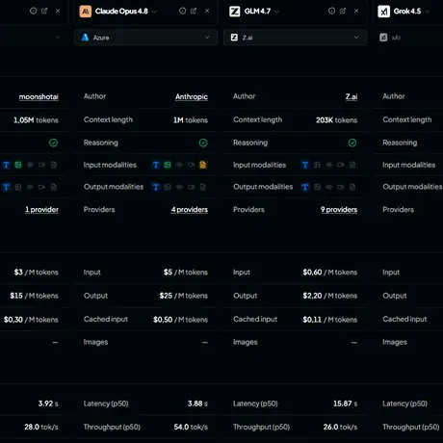This screenshot has height=443, width=443.
Task: Open the Z.ai provider dropdown
Action: click(296, 38)
